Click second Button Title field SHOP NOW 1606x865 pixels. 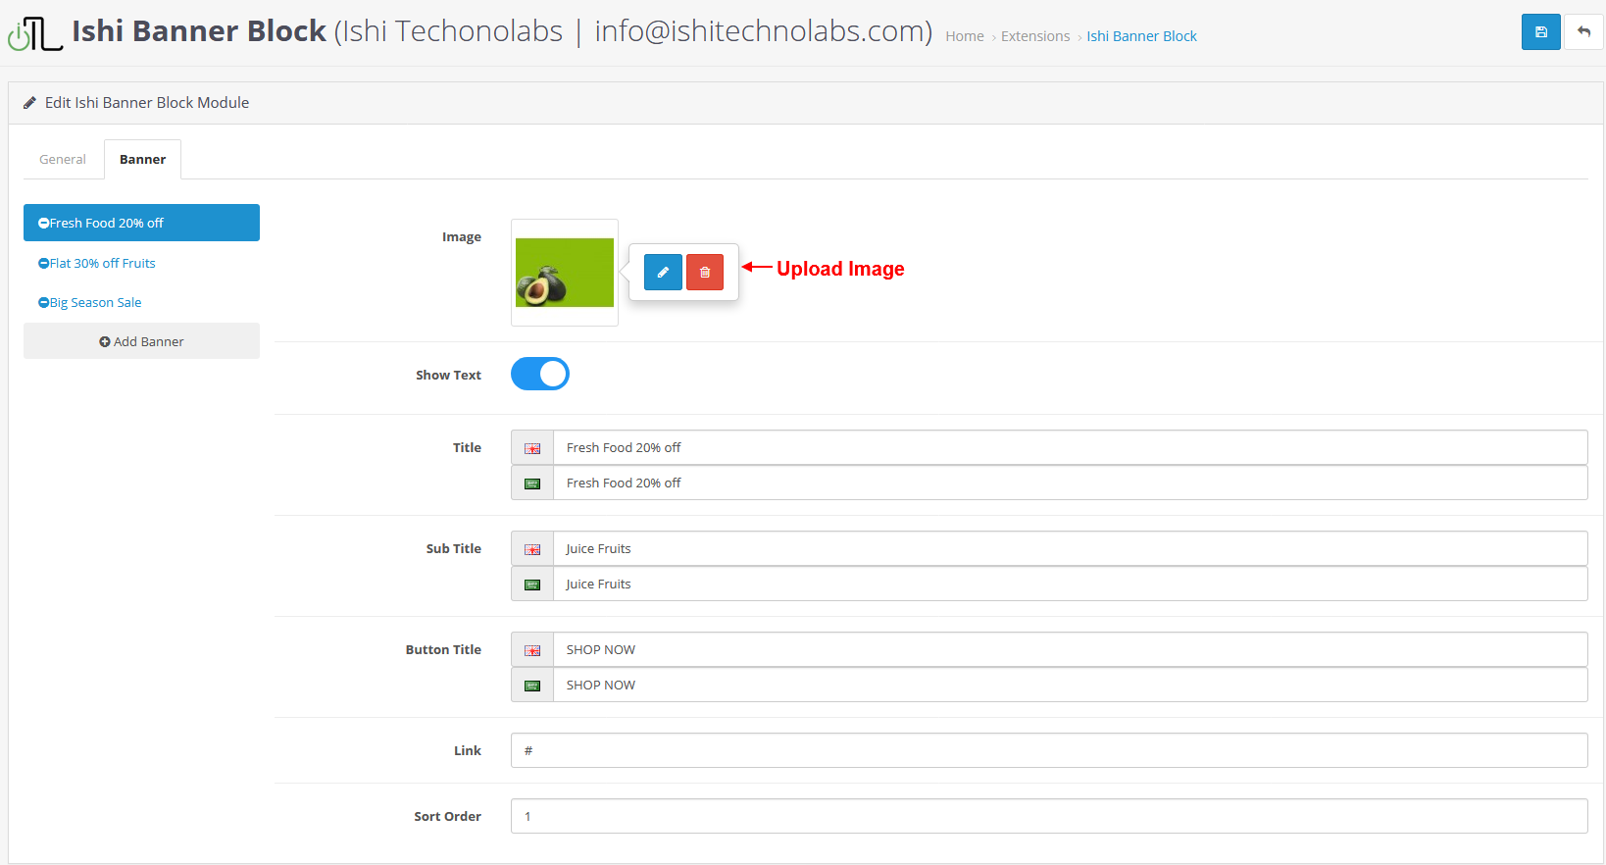point(1071,685)
